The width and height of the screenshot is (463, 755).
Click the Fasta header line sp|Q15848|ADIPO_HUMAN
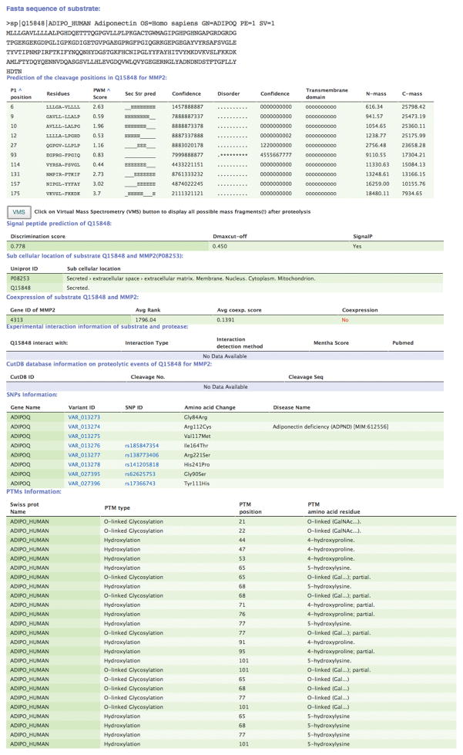pyautogui.click(x=140, y=23)
